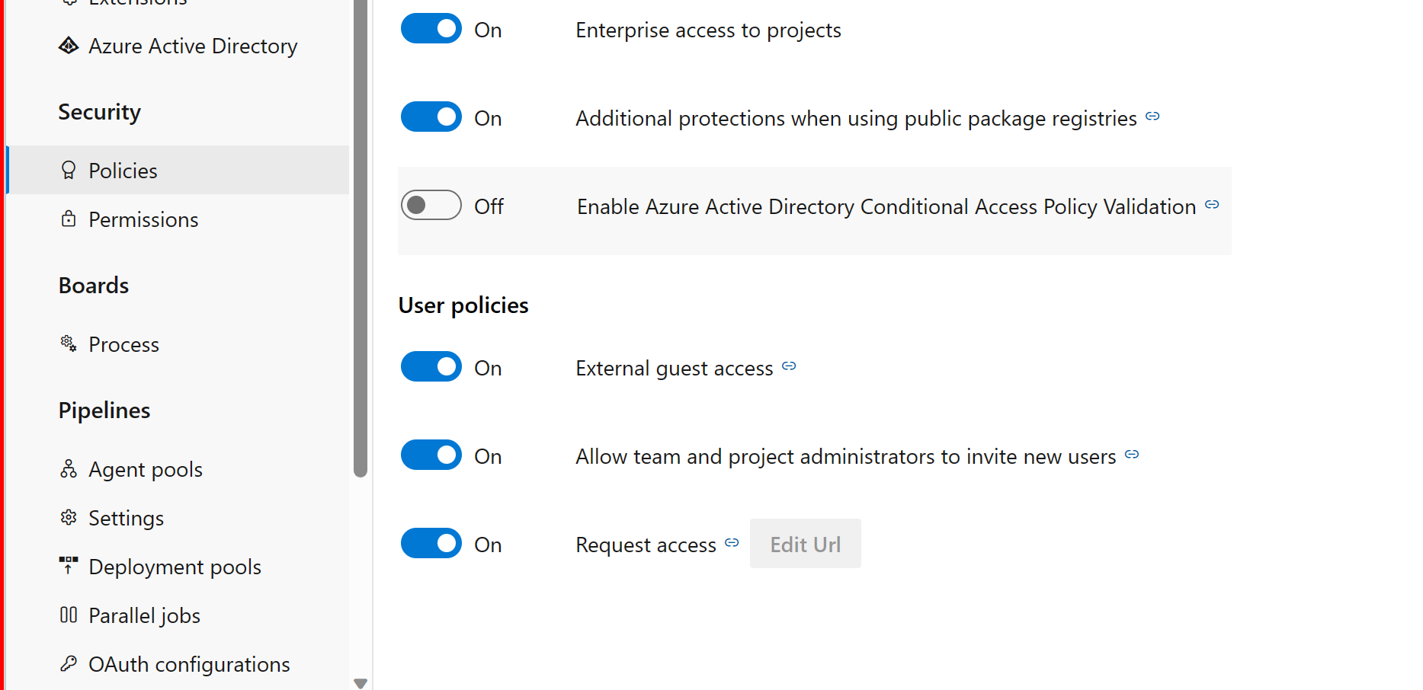Open the Deployment pools page
The height and width of the screenshot is (690, 1423).
[x=175, y=566]
